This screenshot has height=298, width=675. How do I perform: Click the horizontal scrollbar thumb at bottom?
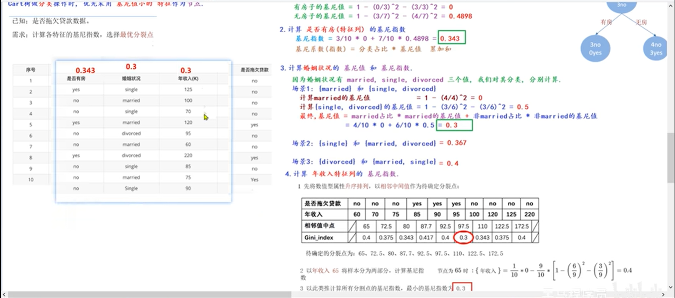tap(150, 295)
